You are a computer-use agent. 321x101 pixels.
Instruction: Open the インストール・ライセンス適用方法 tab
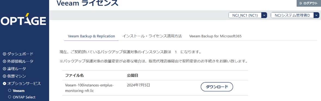[x=152, y=36]
